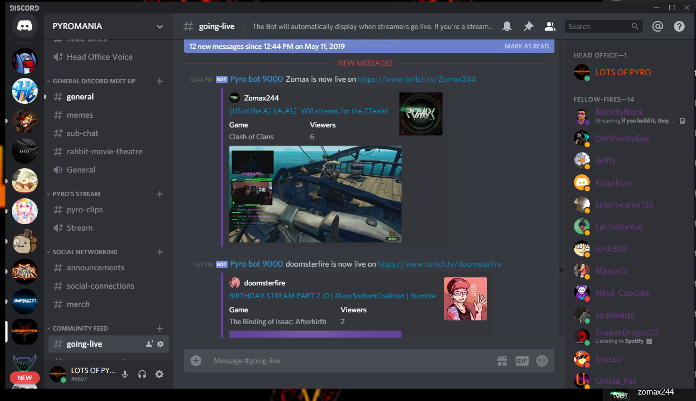Click Mark As Read button
The height and width of the screenshot is (401, 696).
coord(526,46)
